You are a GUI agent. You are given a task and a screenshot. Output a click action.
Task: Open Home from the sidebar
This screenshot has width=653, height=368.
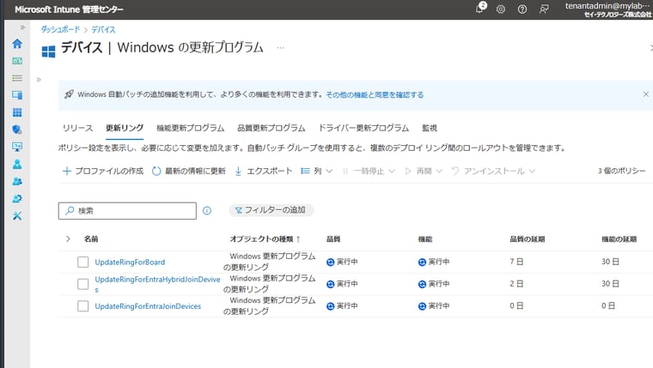(x=17, y=44)
